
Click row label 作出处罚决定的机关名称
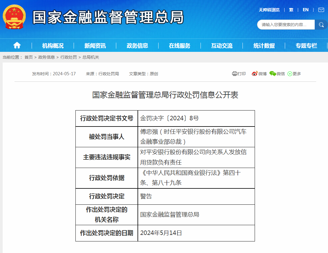107,215
